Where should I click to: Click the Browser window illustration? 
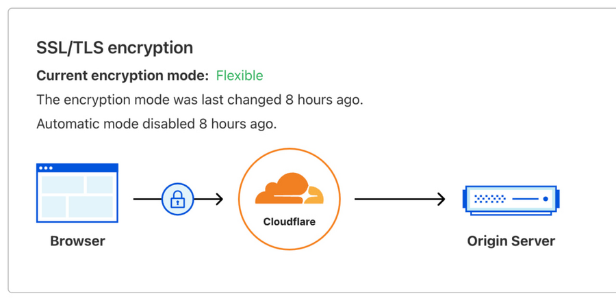77,193
